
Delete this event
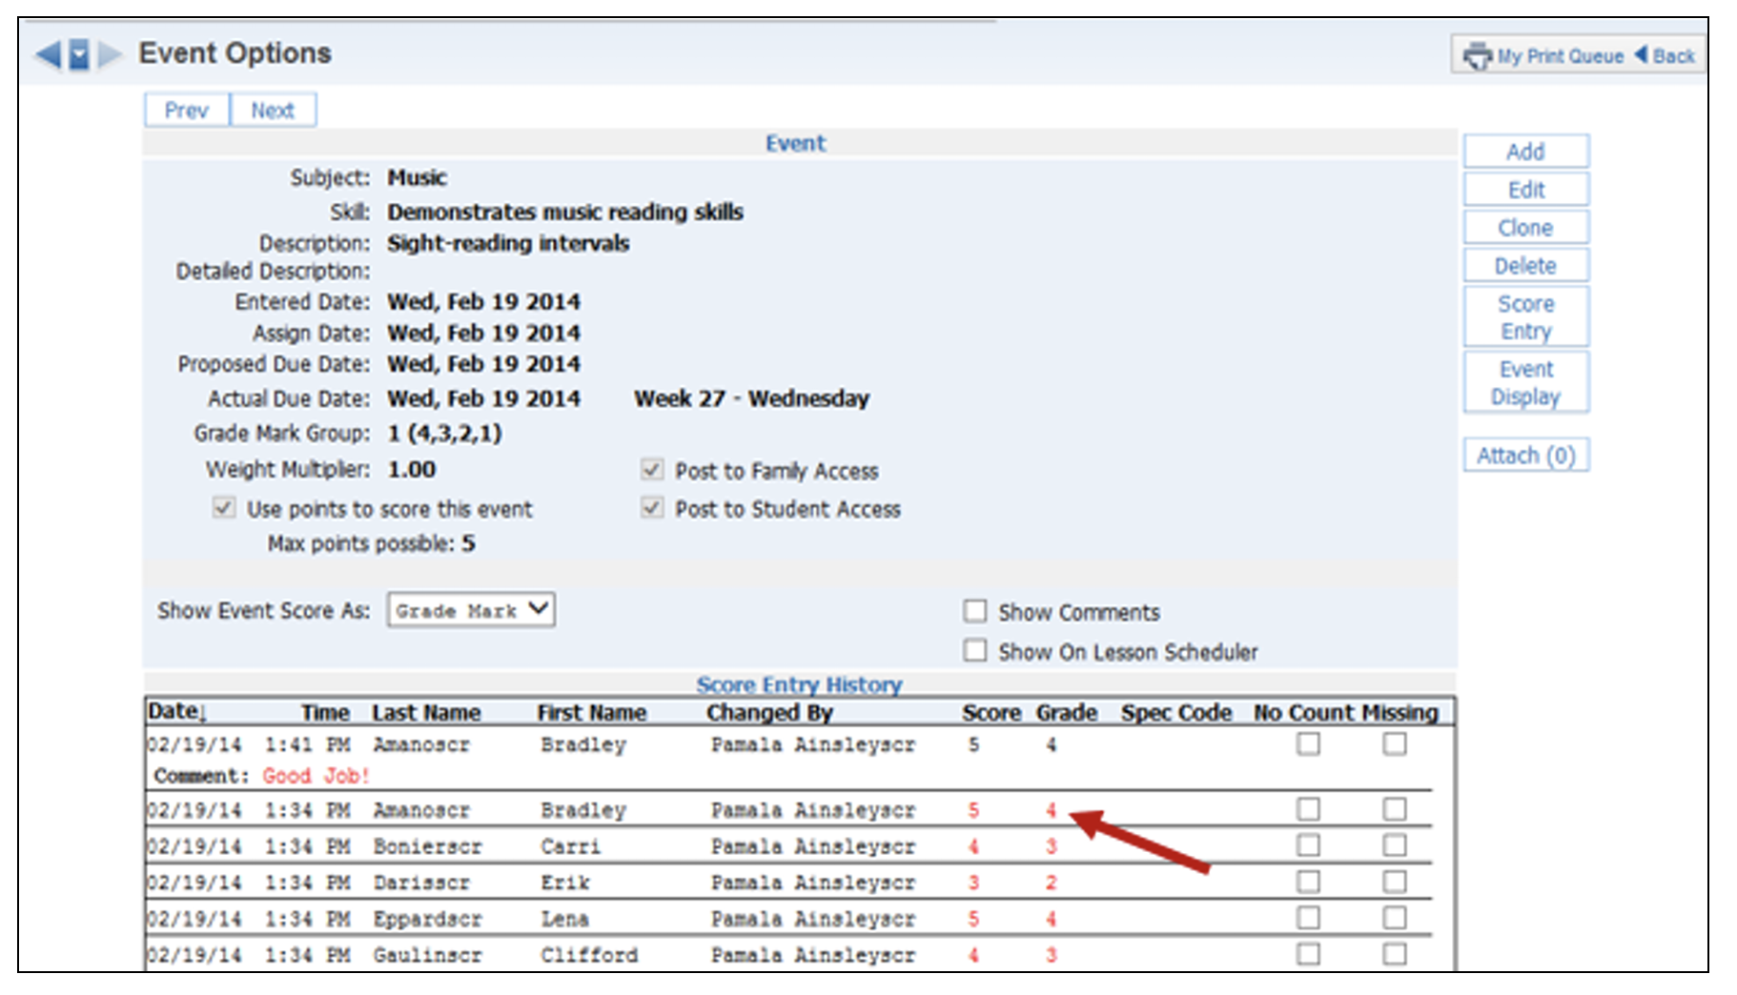pos(1525,266)
